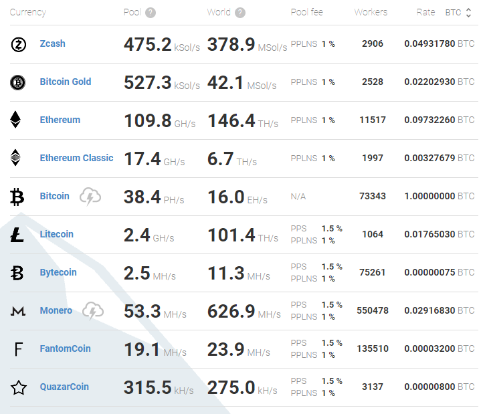Open the Bitcoin Gold pool link
The width and height of the screenshot is (485, 414).
(66, 82)
